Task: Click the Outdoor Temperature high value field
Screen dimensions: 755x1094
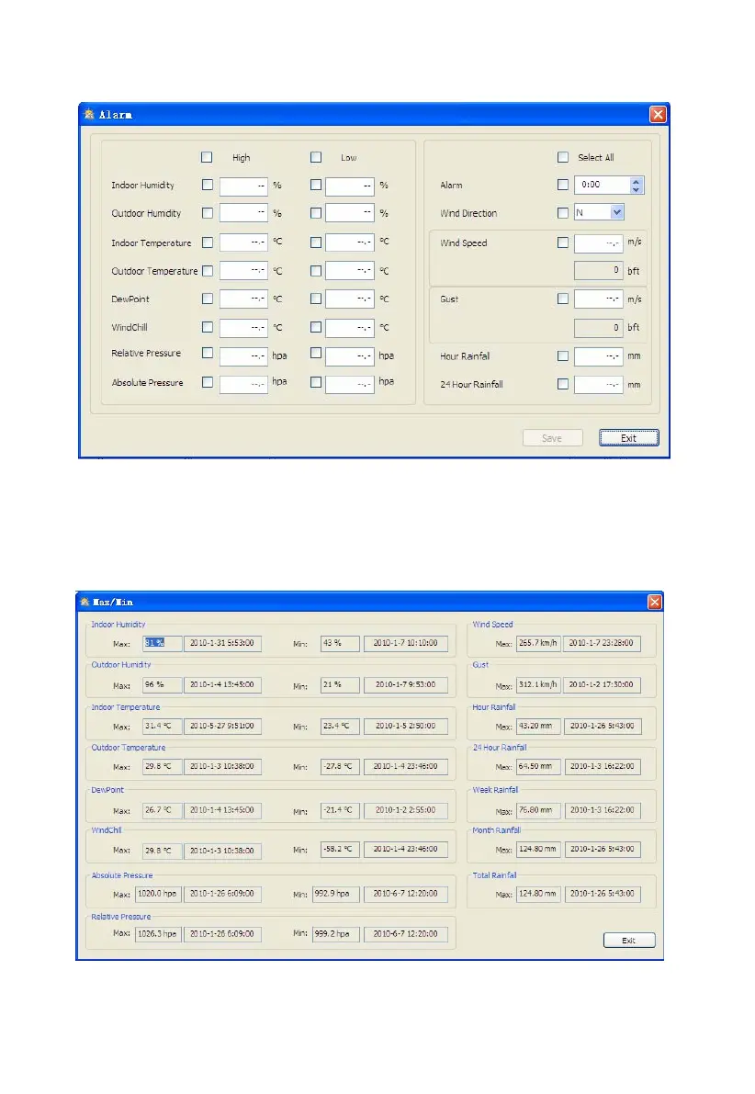Action: [x=243, y=271]
